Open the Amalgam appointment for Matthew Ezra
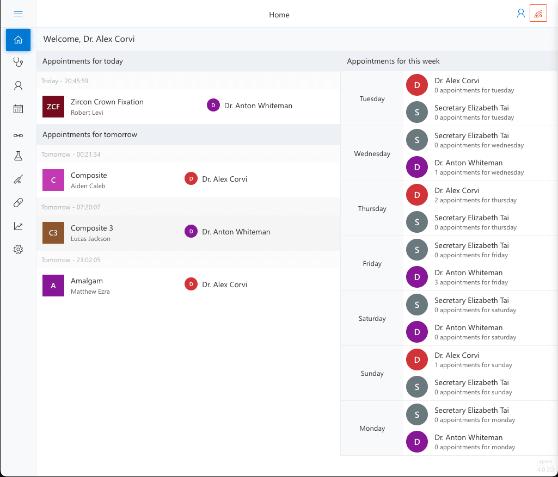This screenshot has width=558, height=477. (109, 284)
